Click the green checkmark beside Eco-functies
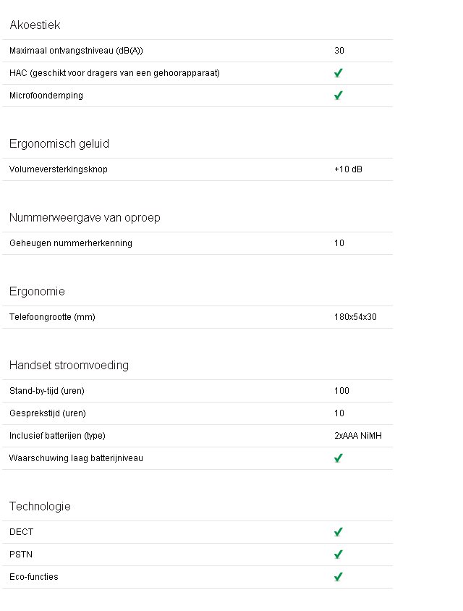 click(339, 577)
